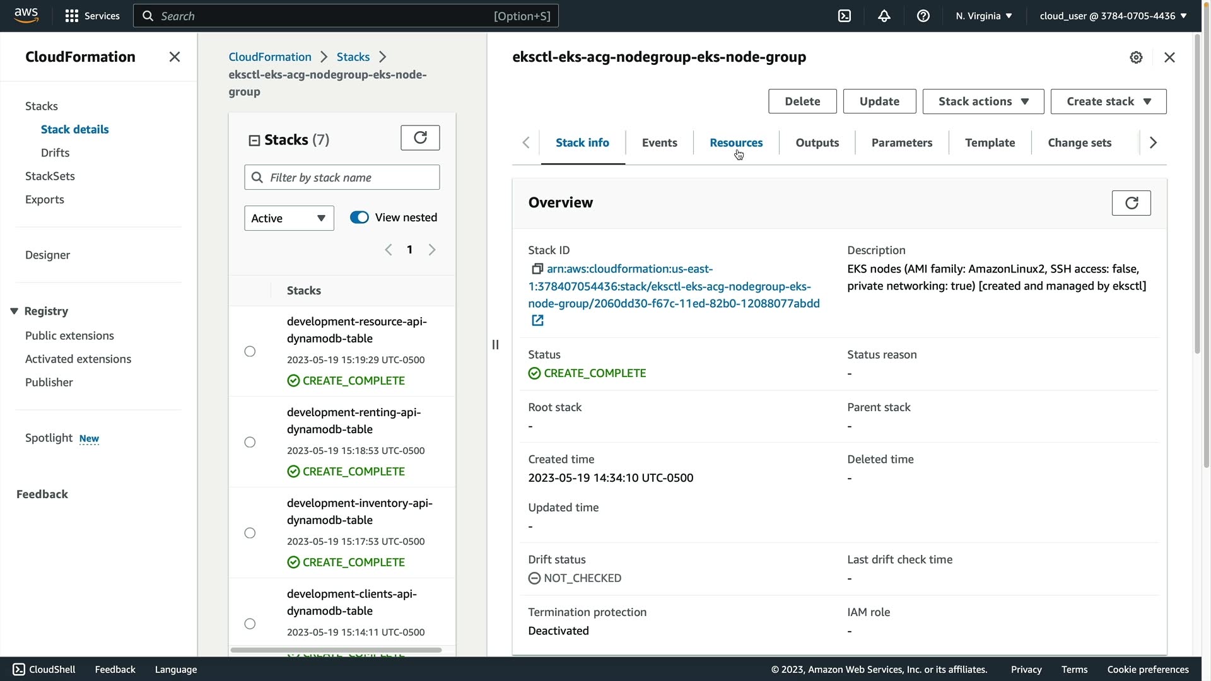Switch to the Resources tab
This screenshot has width=1211, height=681.
coord(736,143)
